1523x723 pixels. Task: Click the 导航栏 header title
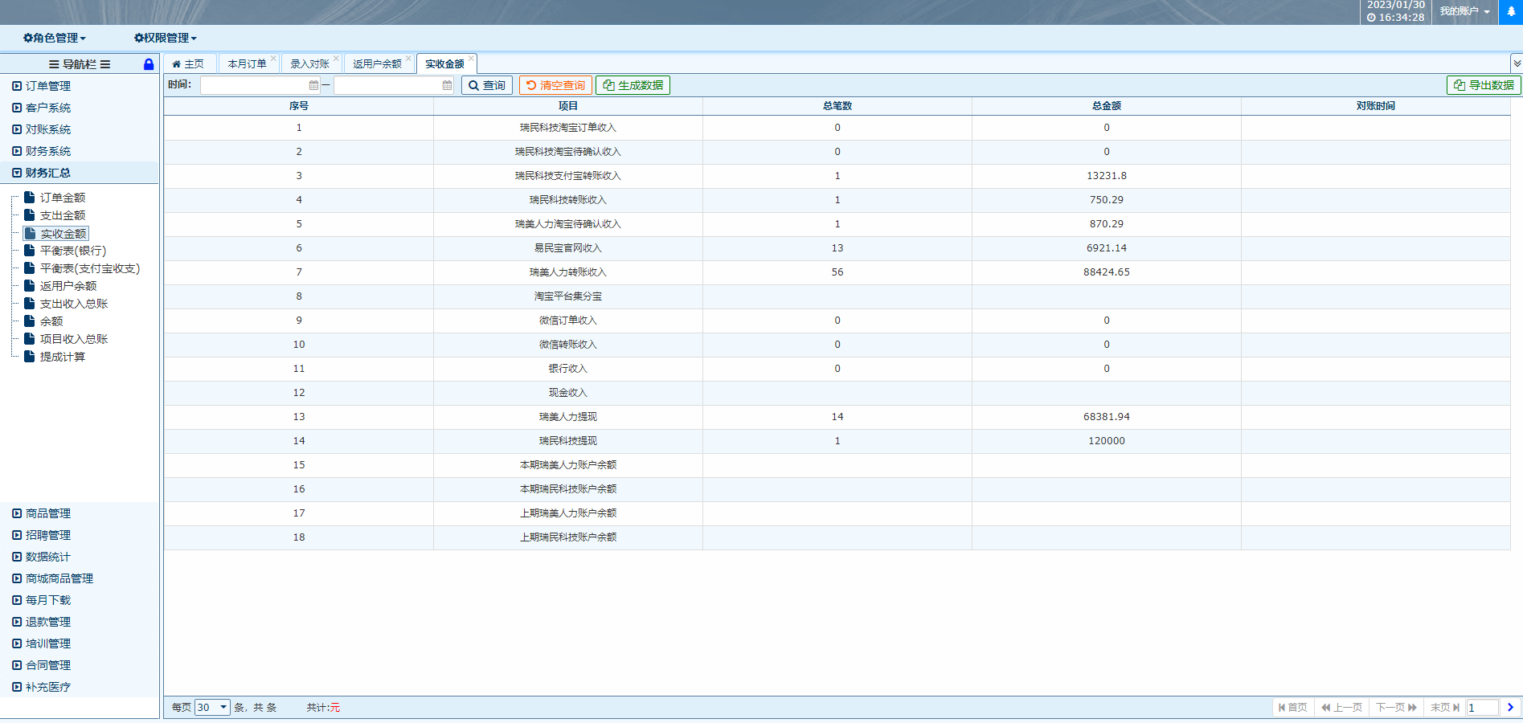(80, 64)
